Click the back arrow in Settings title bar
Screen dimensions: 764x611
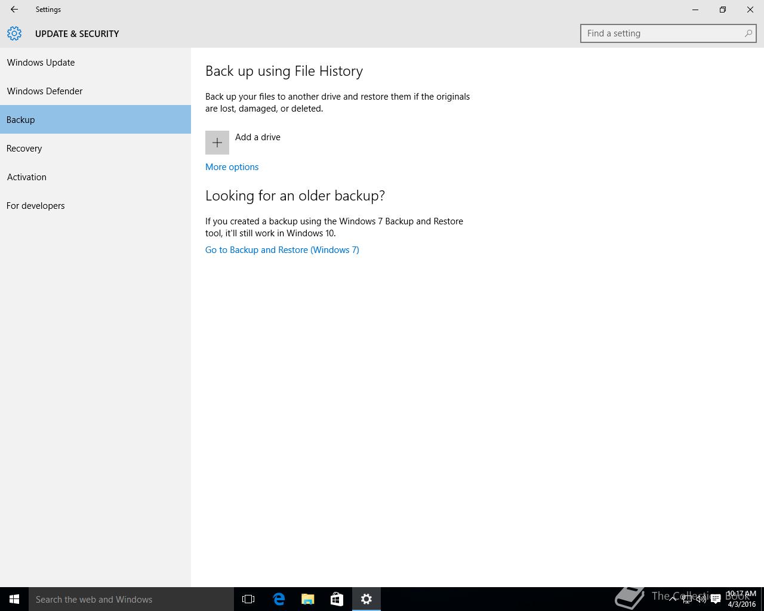pos(14,10)
